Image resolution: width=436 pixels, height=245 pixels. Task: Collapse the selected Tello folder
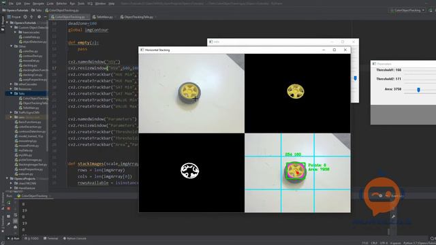click(x=12, y=94)
